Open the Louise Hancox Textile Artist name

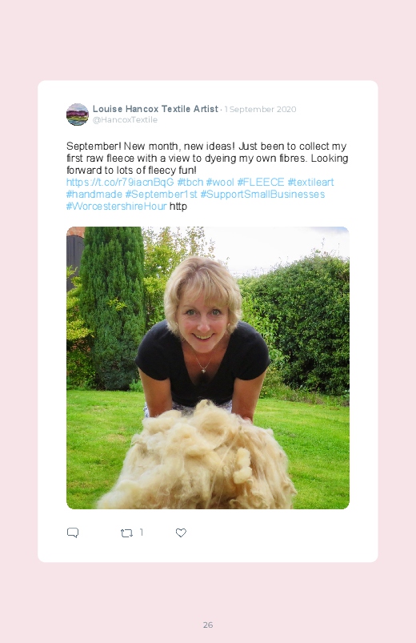(155, 109)
